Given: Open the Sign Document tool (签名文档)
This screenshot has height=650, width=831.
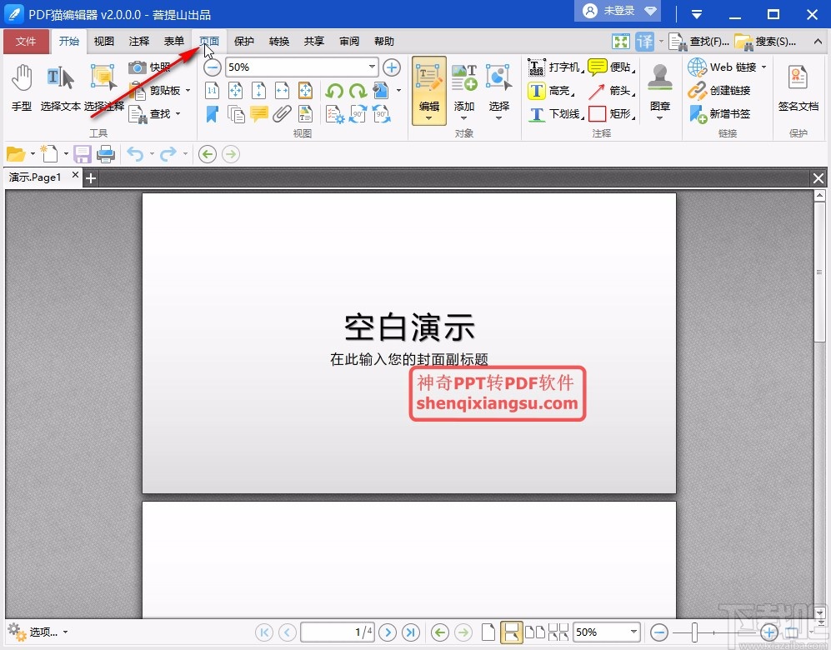Looking at the screenshot, I should pos(797,87).
